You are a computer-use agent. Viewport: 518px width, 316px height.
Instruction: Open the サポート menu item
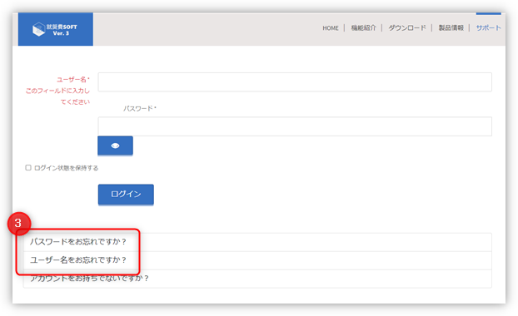click(x=488, y=28)
